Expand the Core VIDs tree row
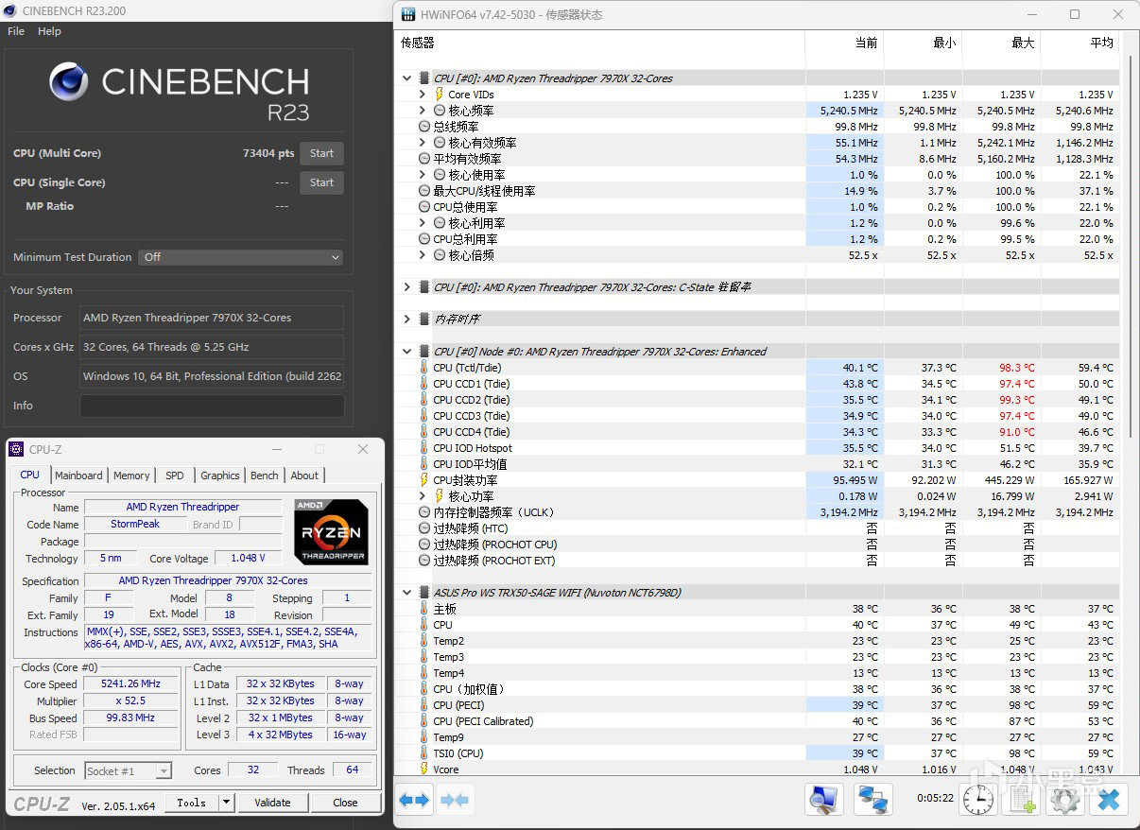The width and height of the screenshot is (1140, 830). 423,95
